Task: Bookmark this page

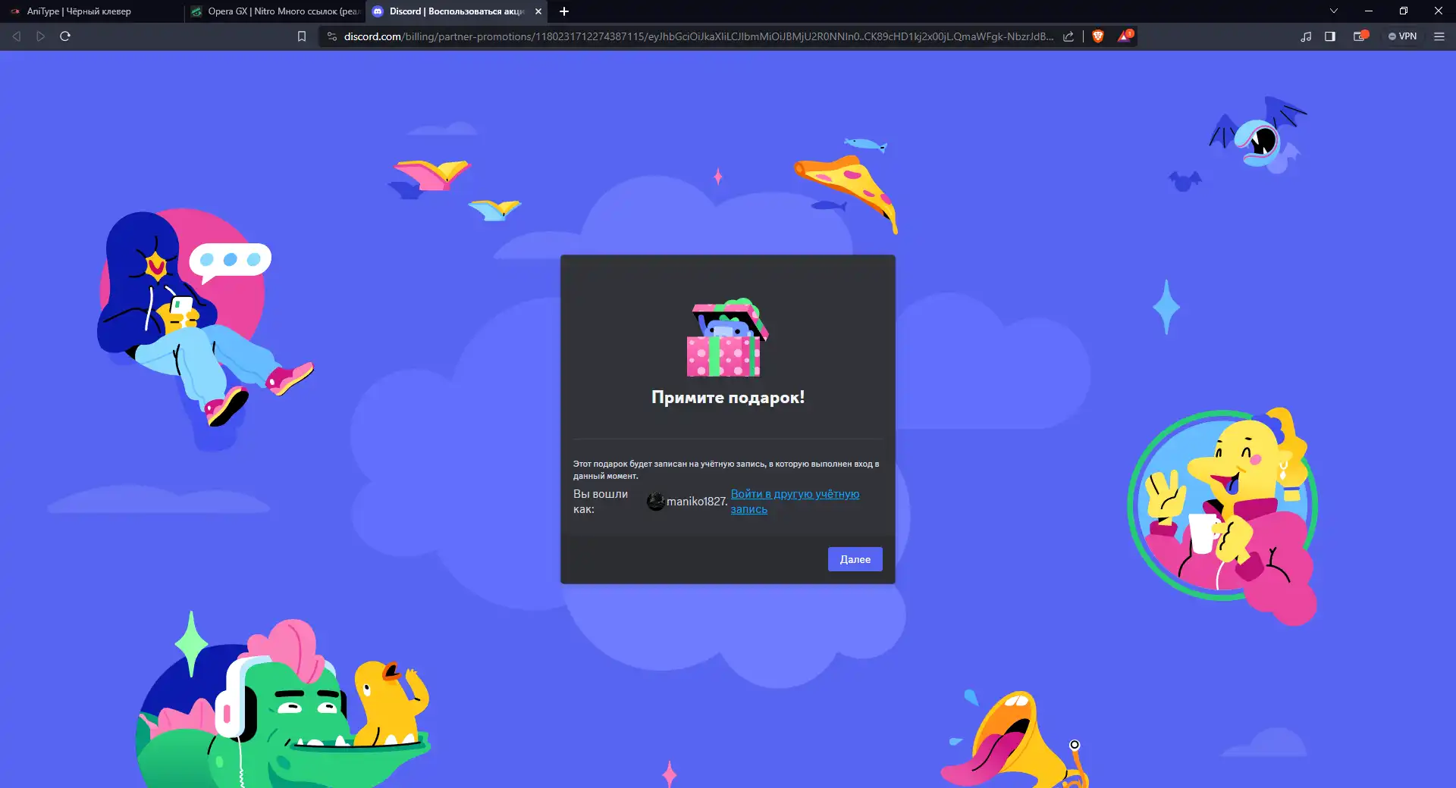Action: (x=302, y=36)
